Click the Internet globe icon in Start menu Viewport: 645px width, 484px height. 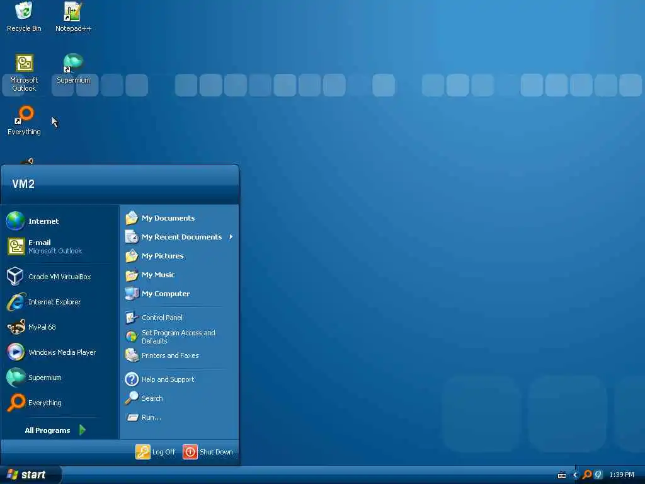[x=16, y=221]
